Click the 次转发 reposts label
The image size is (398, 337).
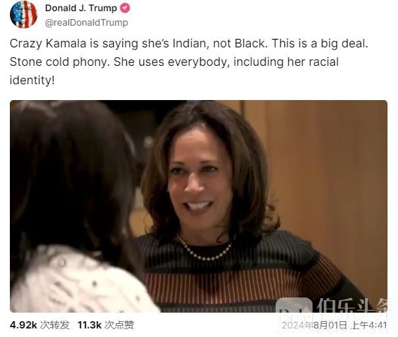pyautogui.click(x=55, y=325)
